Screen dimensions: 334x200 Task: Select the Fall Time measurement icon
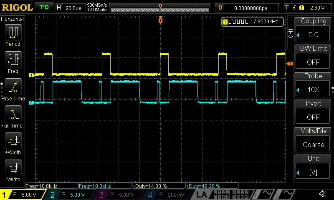click(x=13, y=114)
